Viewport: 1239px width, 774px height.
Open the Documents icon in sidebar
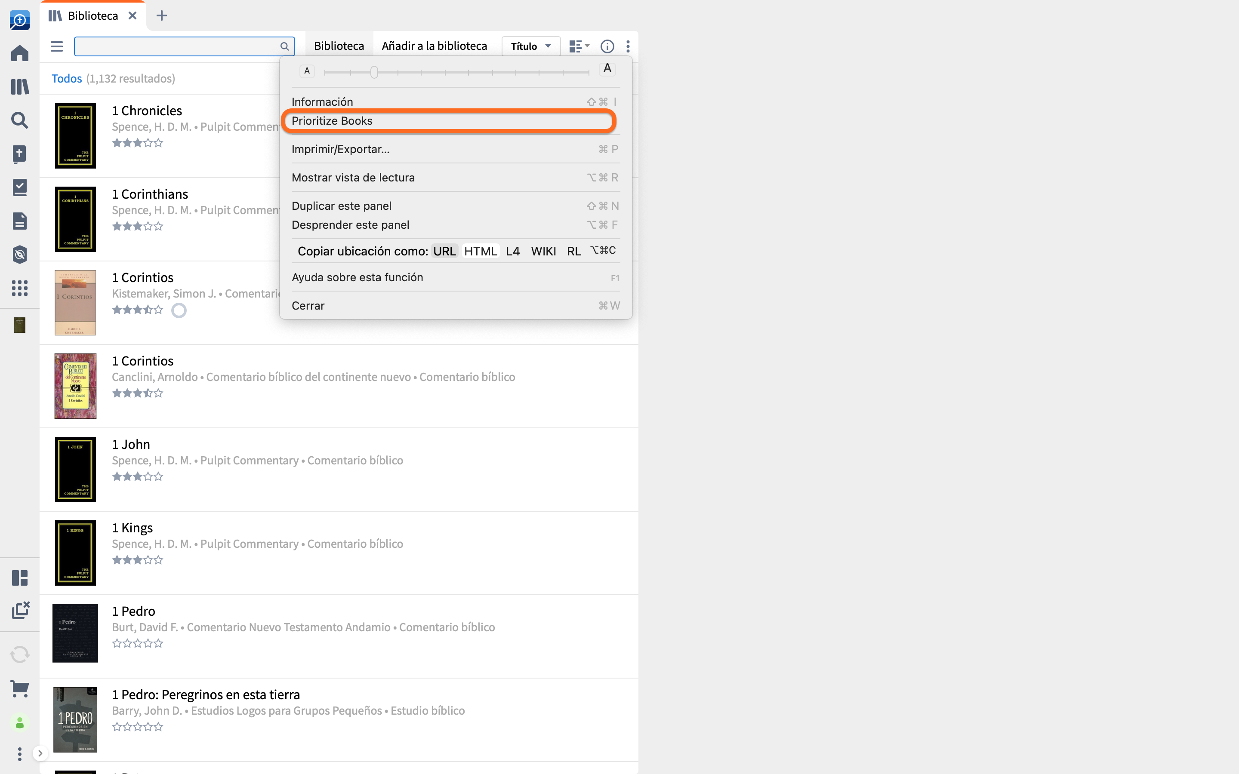(19, 221)
